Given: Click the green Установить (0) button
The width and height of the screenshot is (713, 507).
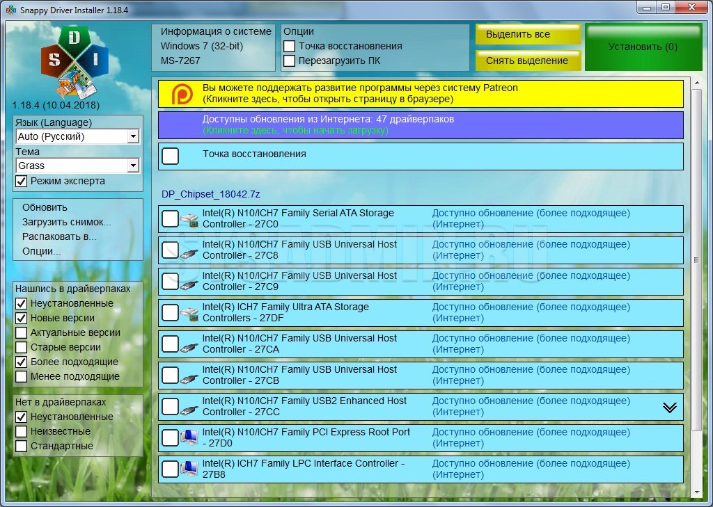Looking at the screenshot, I should [x=643, y=47].
